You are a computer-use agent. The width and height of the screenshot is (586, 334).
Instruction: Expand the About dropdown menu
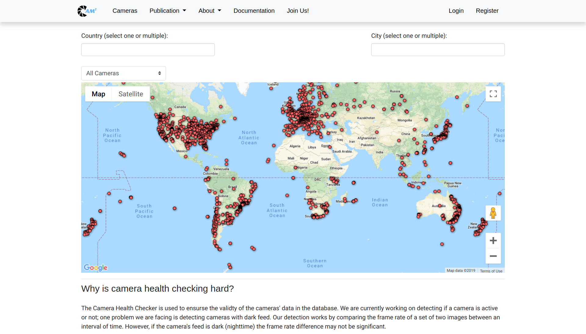pyautogui.click(x=210, y=11)
